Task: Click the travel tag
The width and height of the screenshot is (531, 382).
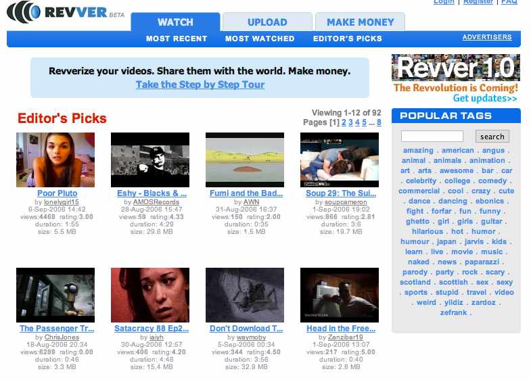Action: coord(476,292)
